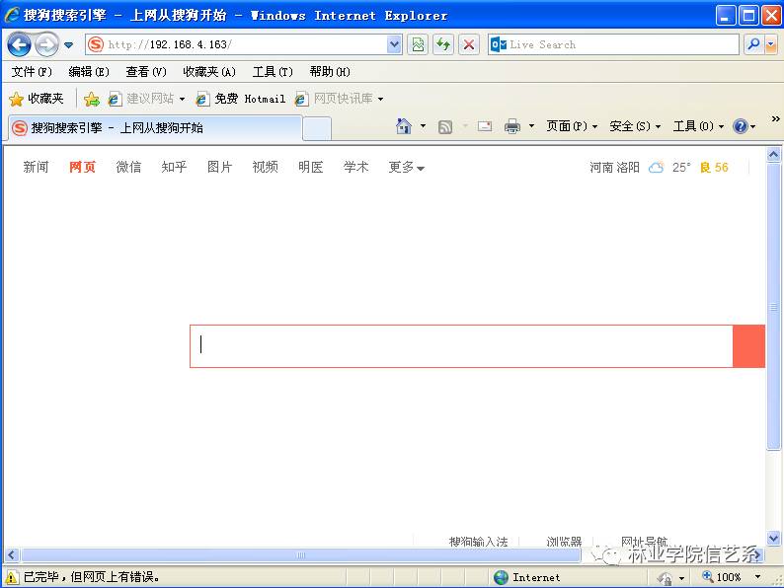The width and height of the screenshot is (784, 588).
Task: Click the Sogou site icon in address bar
Action: click(x=95, y=44)
